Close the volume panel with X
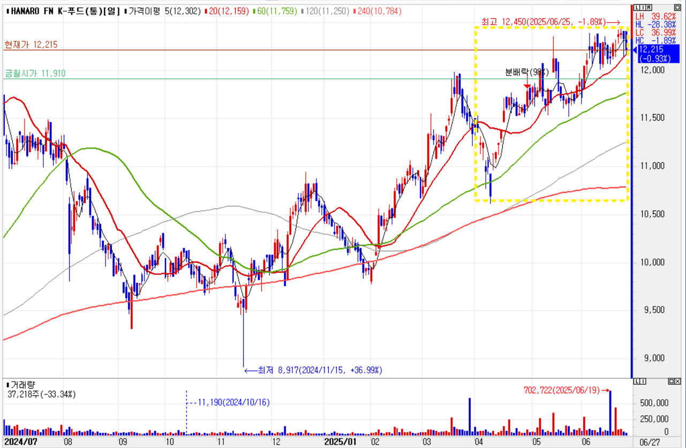This screenshot has width=686, height=448. point(679,382)
